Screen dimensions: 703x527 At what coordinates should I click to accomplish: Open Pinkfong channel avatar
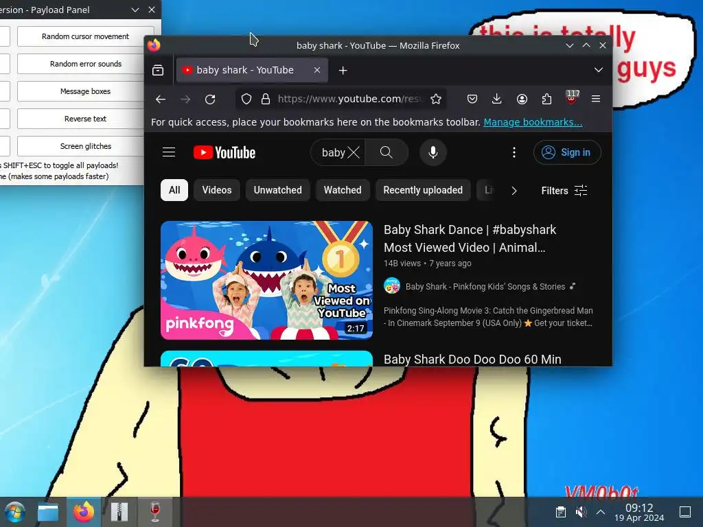(392, 286)
